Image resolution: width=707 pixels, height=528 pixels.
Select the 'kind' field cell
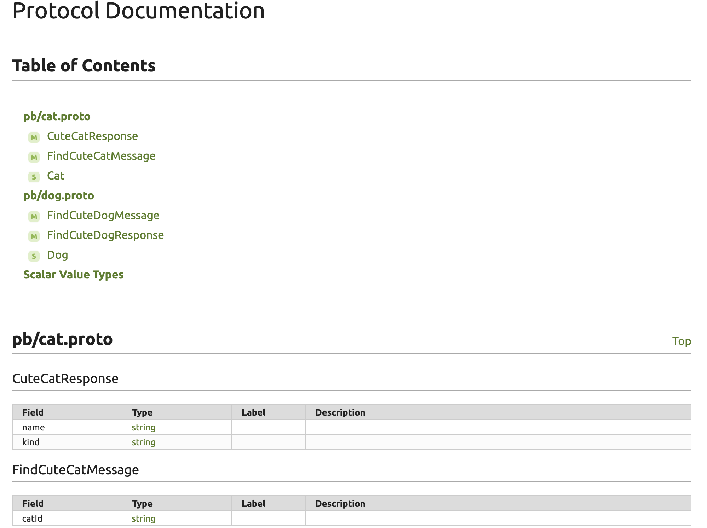(67, 442)
